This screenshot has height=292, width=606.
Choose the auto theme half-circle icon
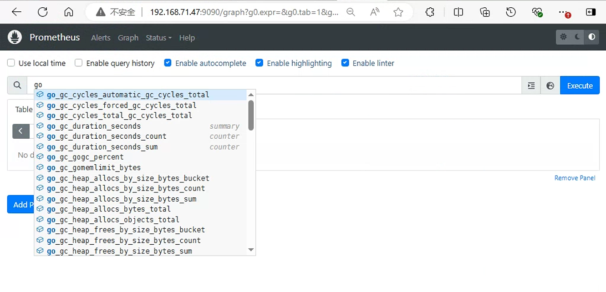(591, 37)
